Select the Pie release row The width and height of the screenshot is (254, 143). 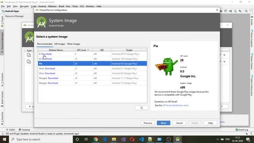point(92,64)
